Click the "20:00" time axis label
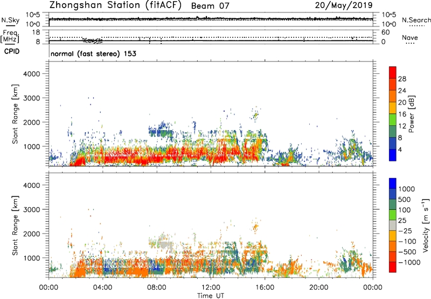This screenshot has height=299, width=431. (318, 288)
